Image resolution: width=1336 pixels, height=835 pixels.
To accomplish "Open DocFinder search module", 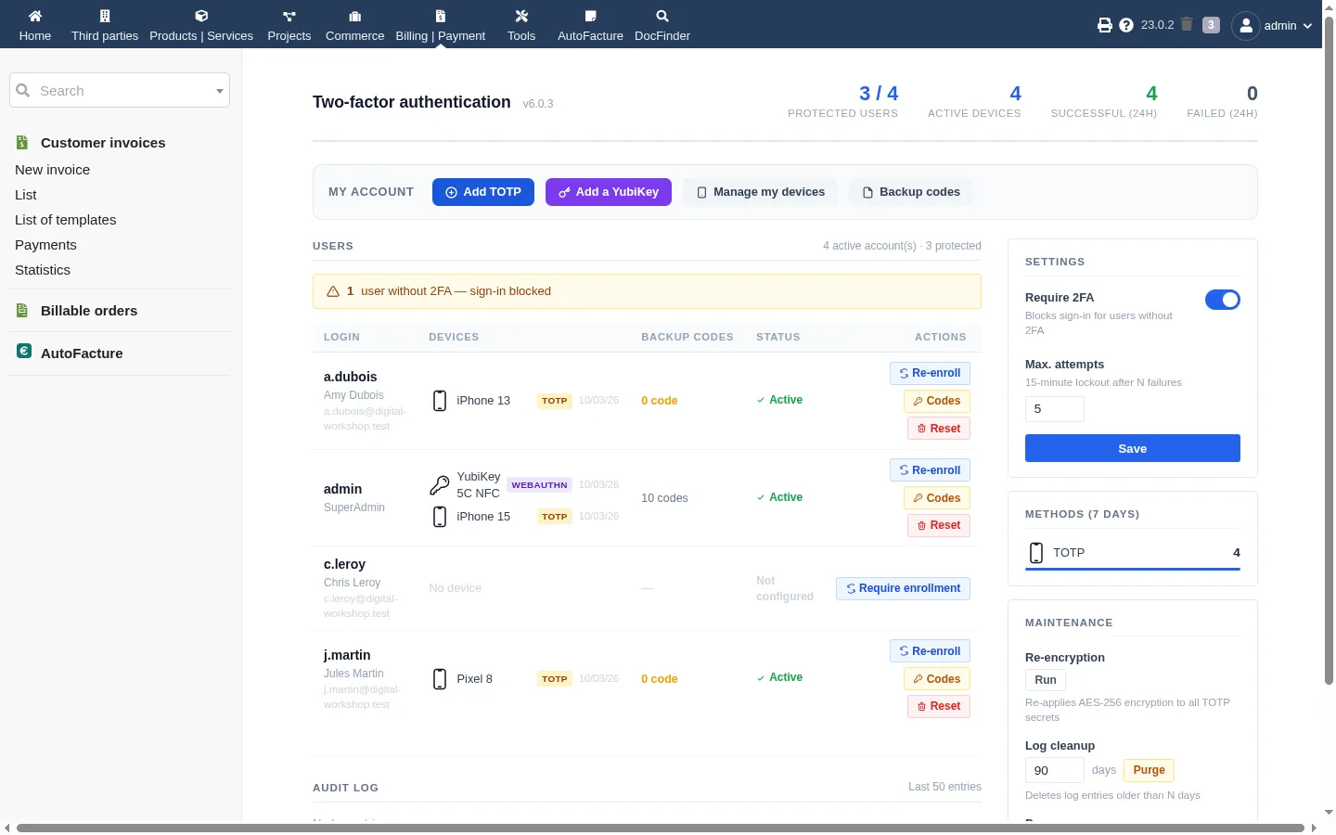I will coord(662,25).
